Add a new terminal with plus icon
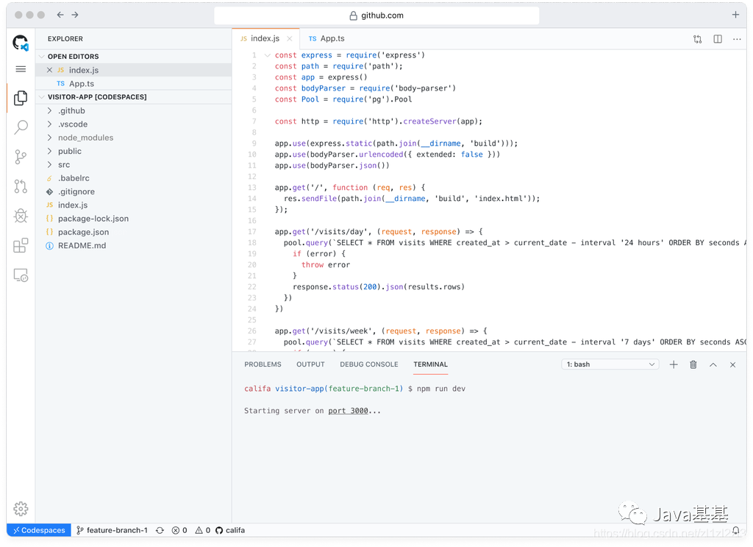Image resolution: width=753 pixels, height=547 pixels. [x=674, y=364]
